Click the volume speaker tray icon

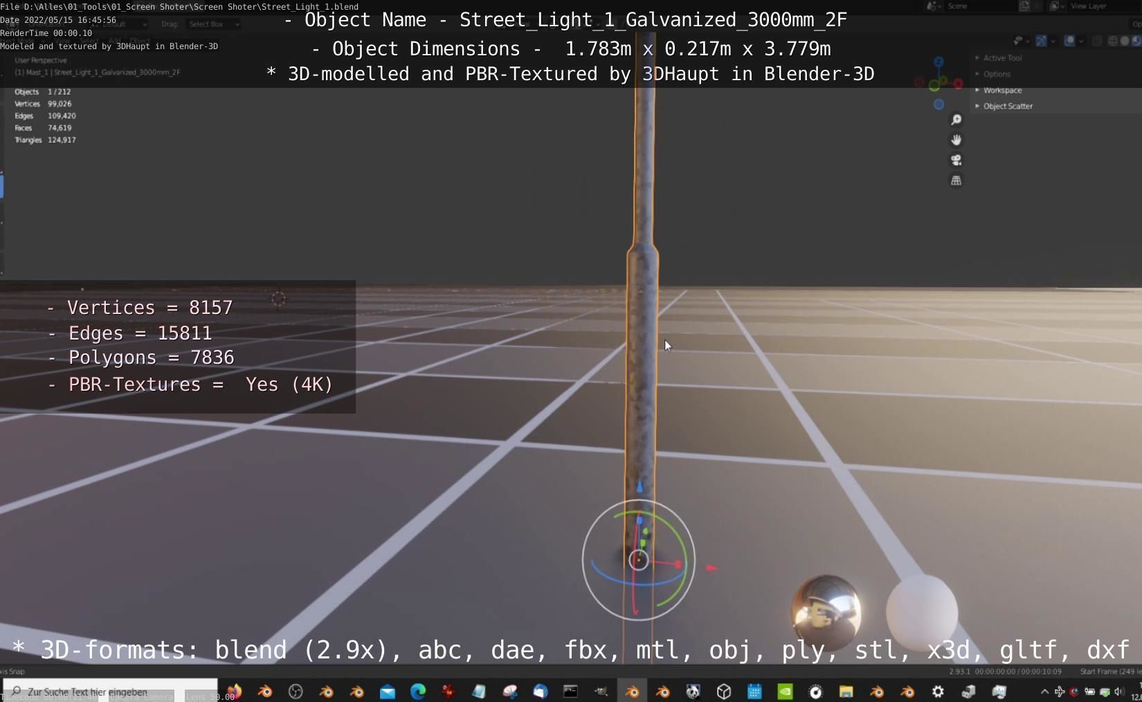[1119, 692]
